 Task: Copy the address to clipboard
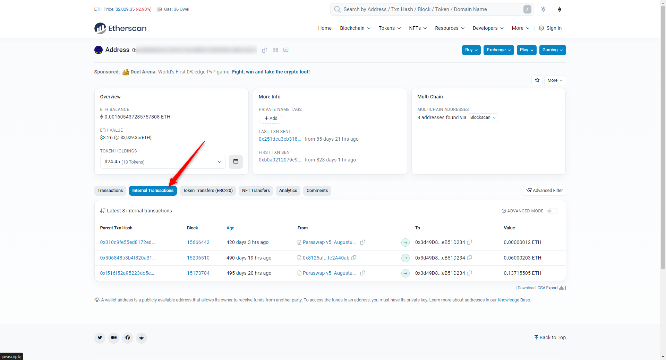[x=265, y=50]
